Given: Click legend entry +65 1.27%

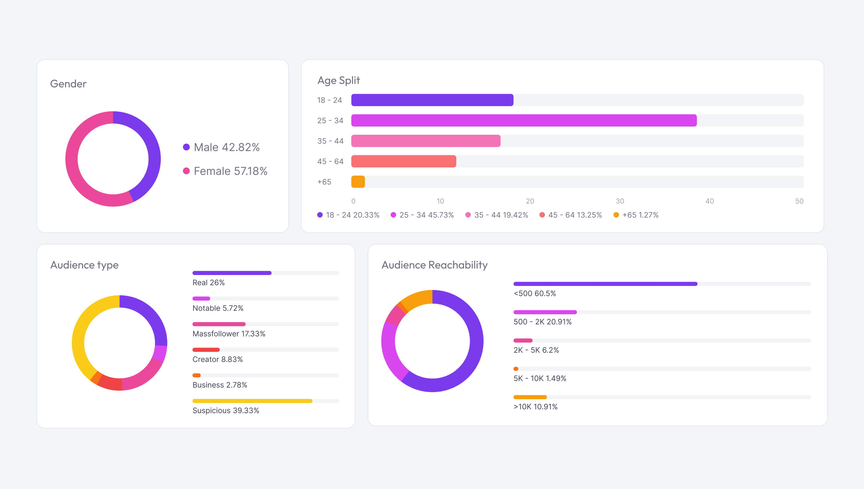Looking at the screenshot, I should pos(636,215).
